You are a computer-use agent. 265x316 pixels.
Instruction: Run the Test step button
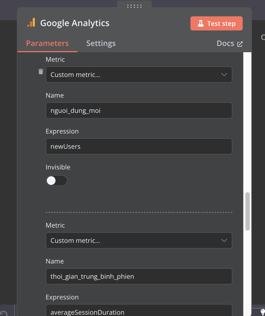[216, 23]
